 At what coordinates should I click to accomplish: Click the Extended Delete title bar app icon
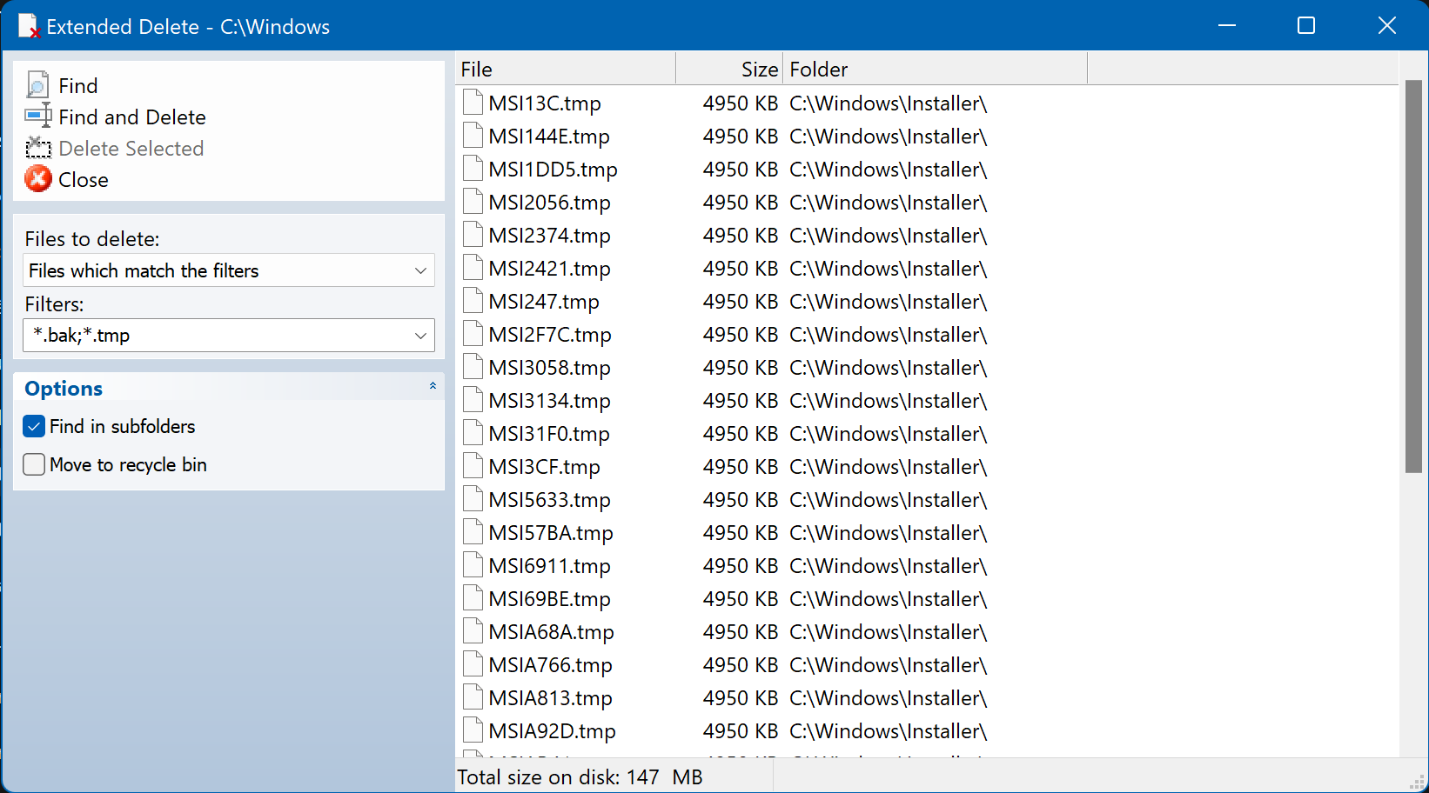pyautogui.click(x=29, y=26)
